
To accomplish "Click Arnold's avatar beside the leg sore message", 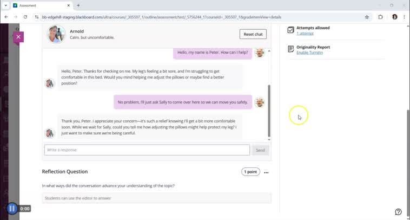I will point(50,83).
